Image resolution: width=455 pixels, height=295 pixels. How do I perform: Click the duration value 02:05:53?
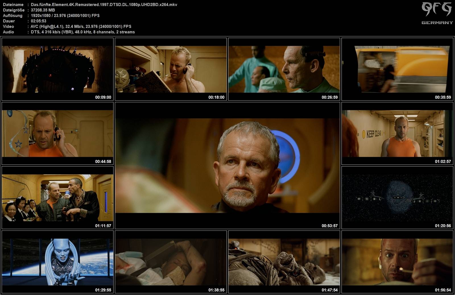point(38,21)
